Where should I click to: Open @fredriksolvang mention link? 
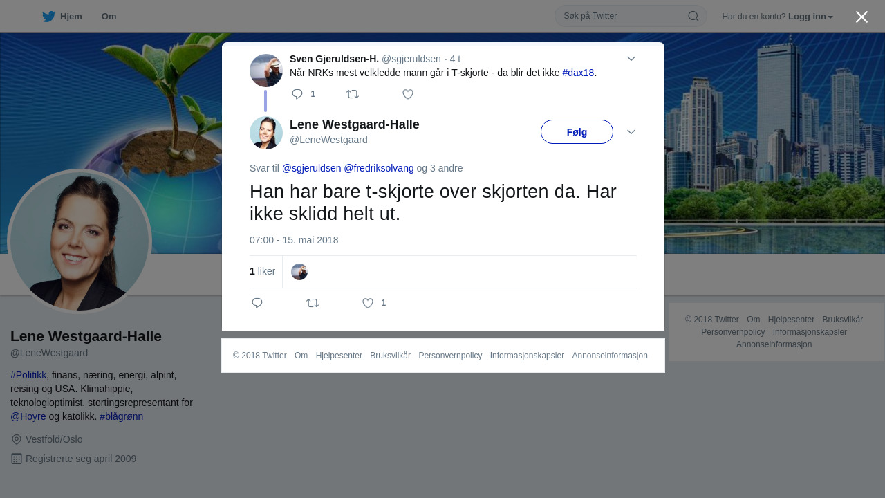[379, 168]
